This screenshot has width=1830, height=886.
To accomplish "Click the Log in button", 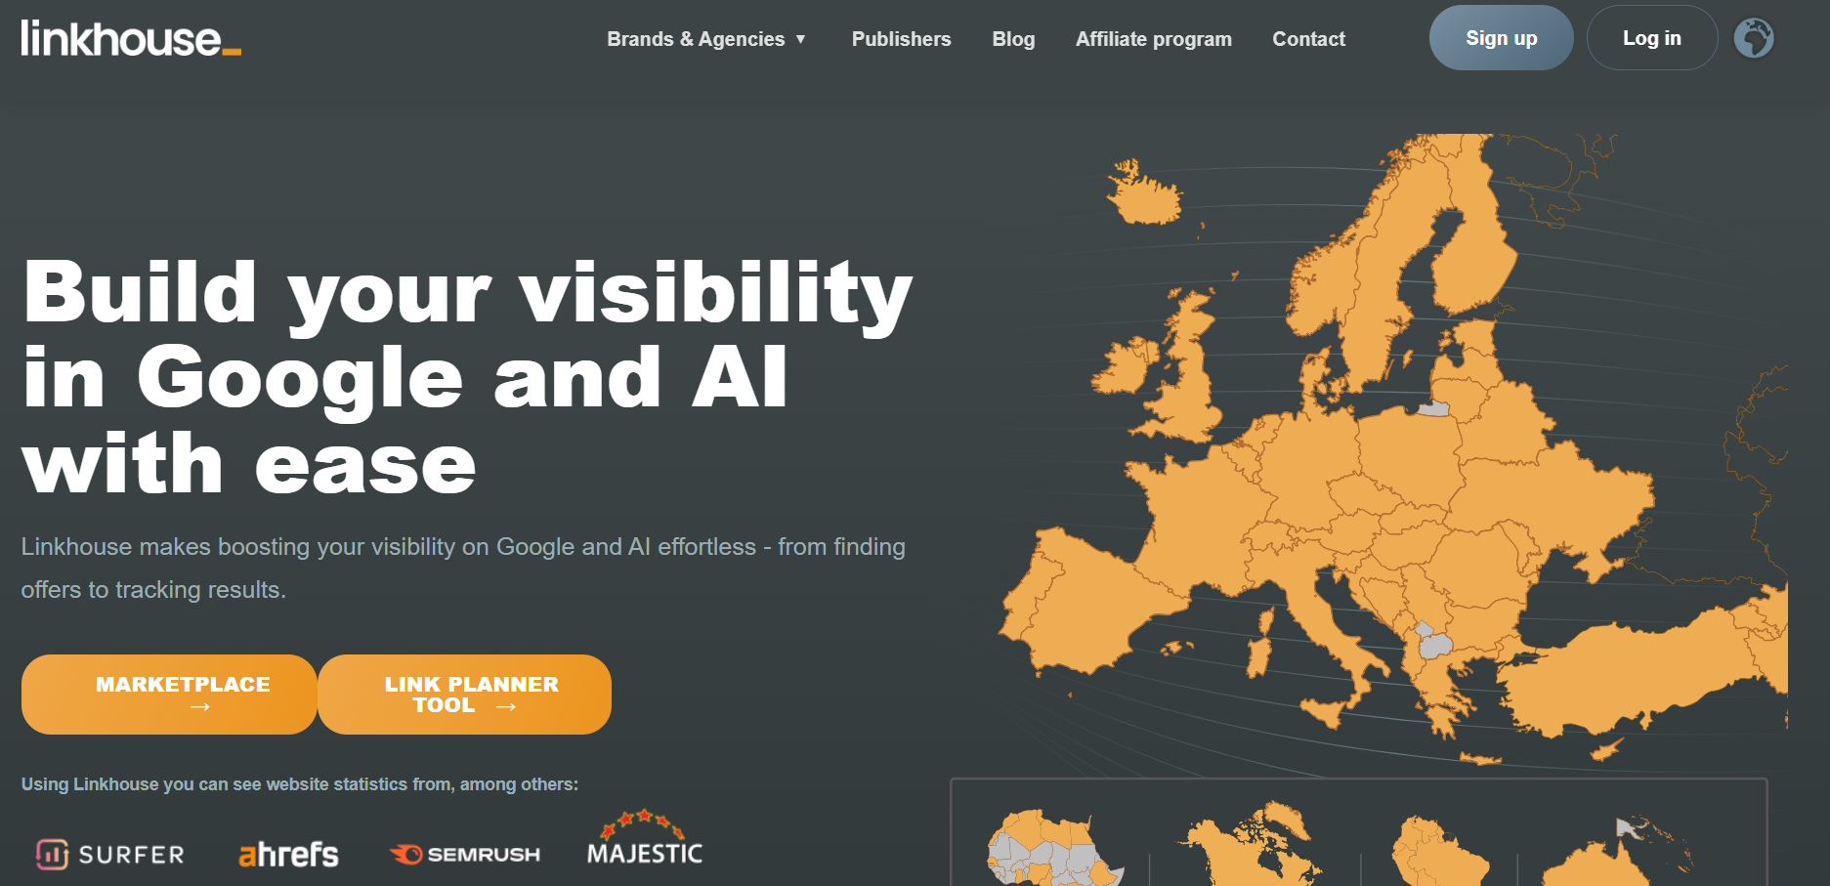I will tap(1651, 38).
